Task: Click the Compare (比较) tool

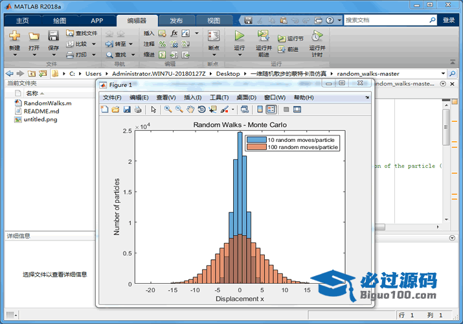Action: (76, 44)
